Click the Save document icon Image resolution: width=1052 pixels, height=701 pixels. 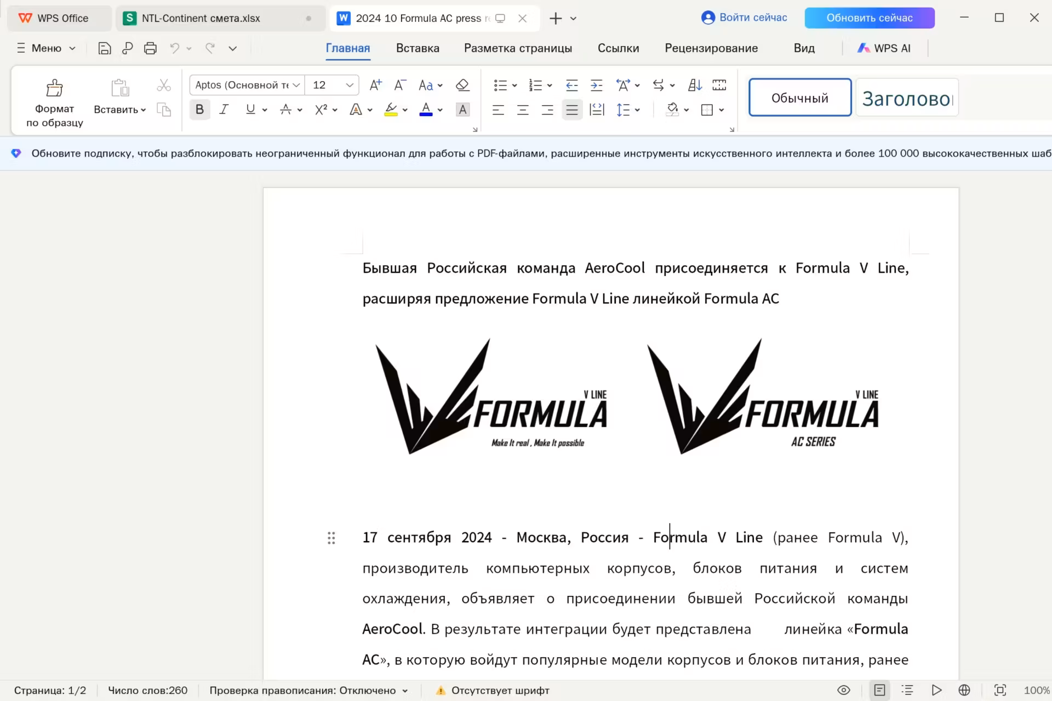click(x=104, y=48)
